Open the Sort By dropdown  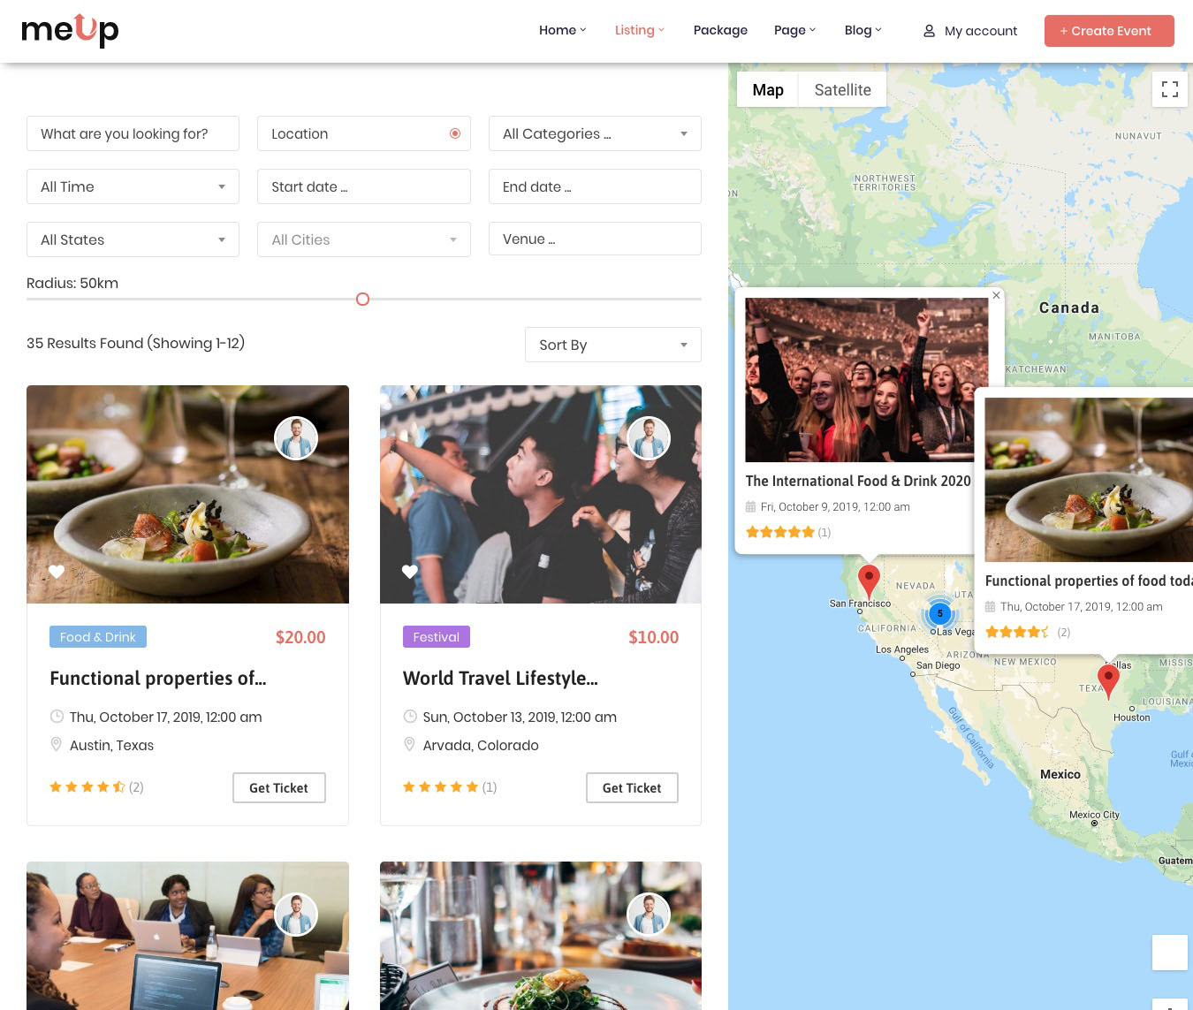[613, 345]
